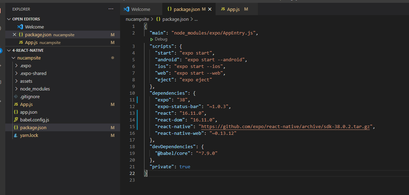The width and height of the screenshot is (409, 195).
Task: Click the "16.11.0" value of react-dom
Action: point(202,120)
